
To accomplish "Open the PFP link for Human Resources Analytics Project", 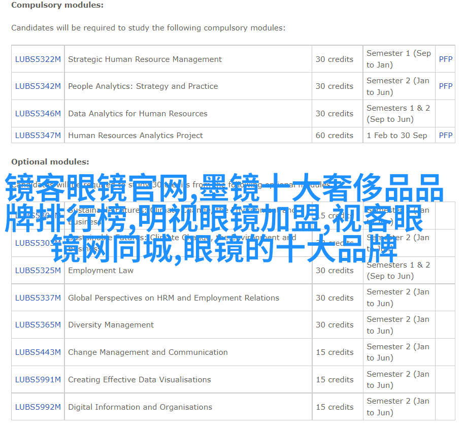I will (x=445, y=135).
